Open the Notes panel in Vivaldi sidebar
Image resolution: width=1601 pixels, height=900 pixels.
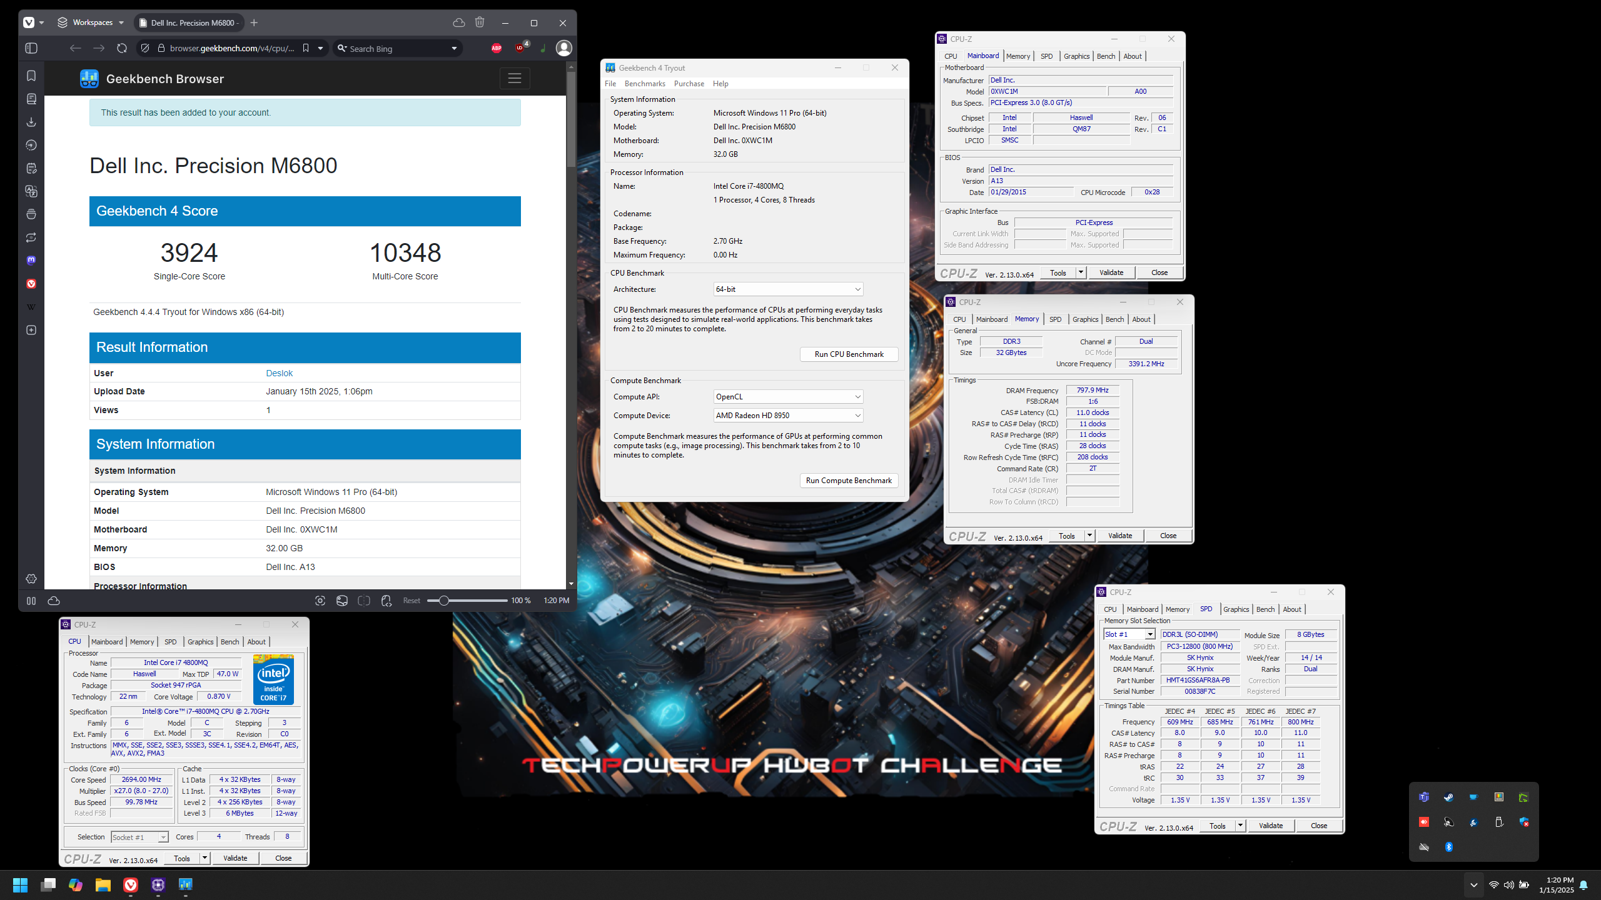click(31, 168)
